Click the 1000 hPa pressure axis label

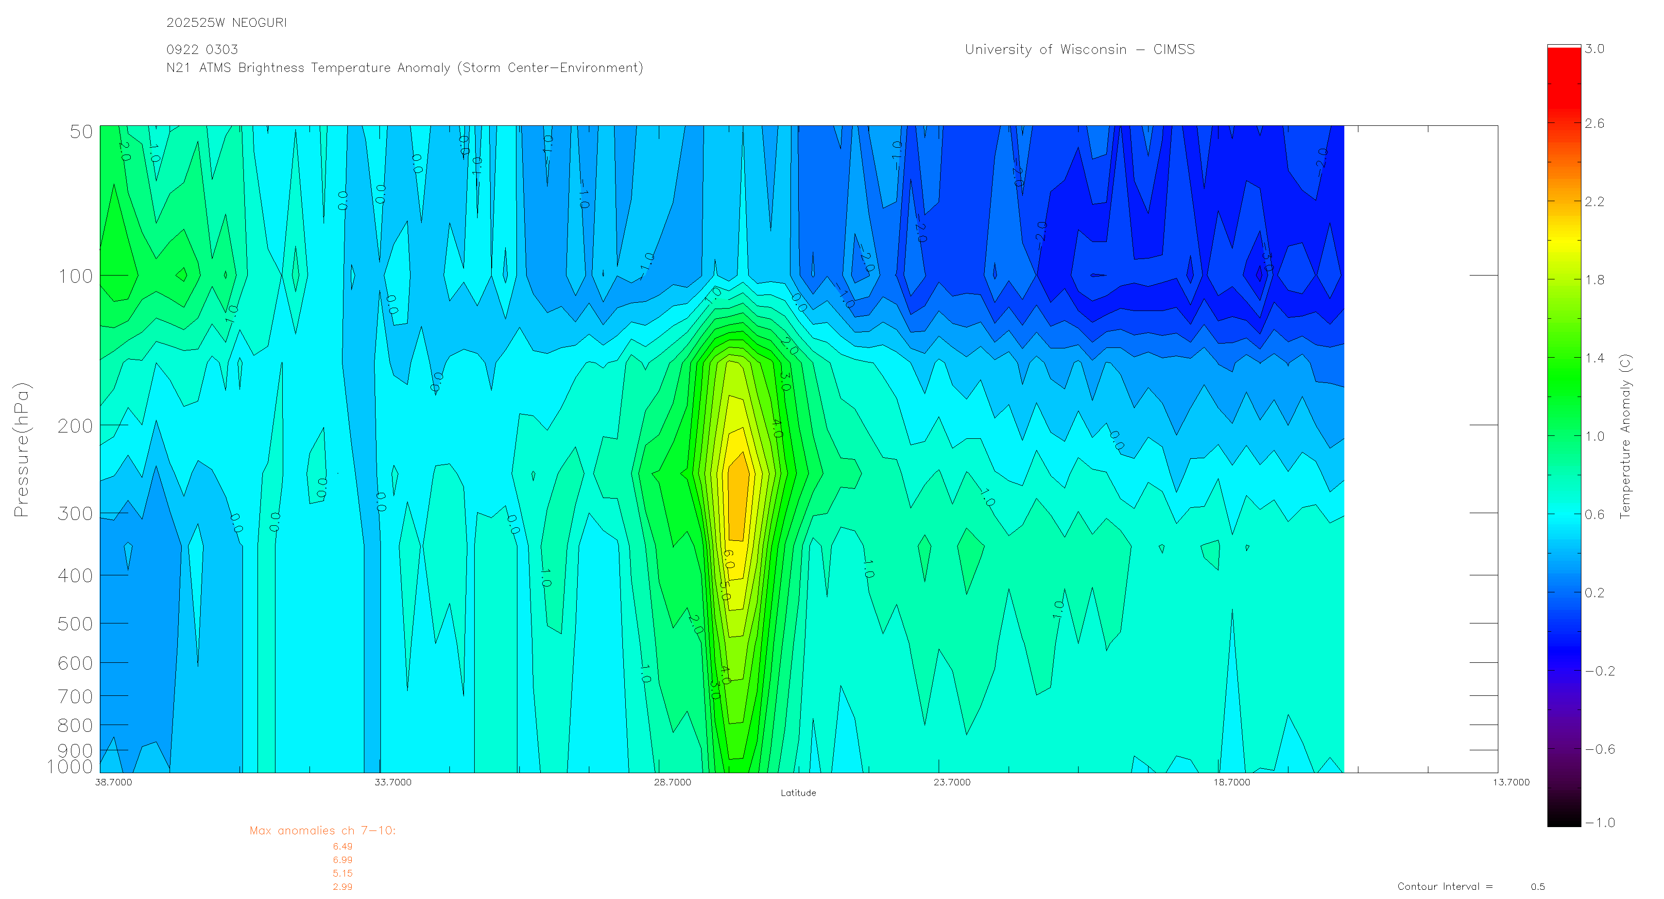(70, 766)
